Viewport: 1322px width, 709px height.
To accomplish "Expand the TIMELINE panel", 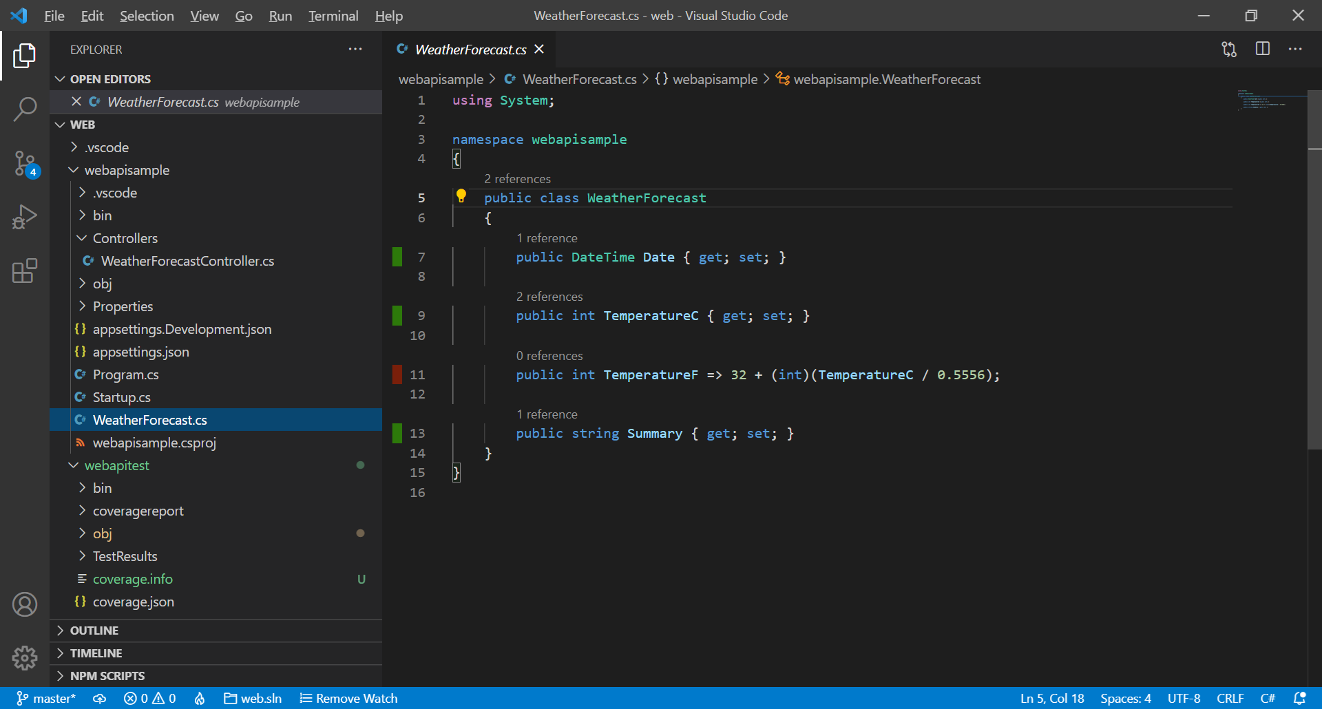I will pos(216,653).
